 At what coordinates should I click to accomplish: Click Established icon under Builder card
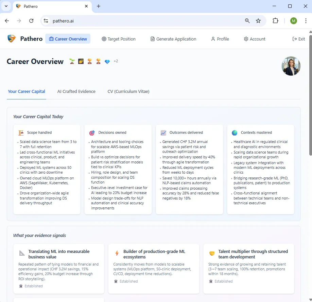(116, 281)
